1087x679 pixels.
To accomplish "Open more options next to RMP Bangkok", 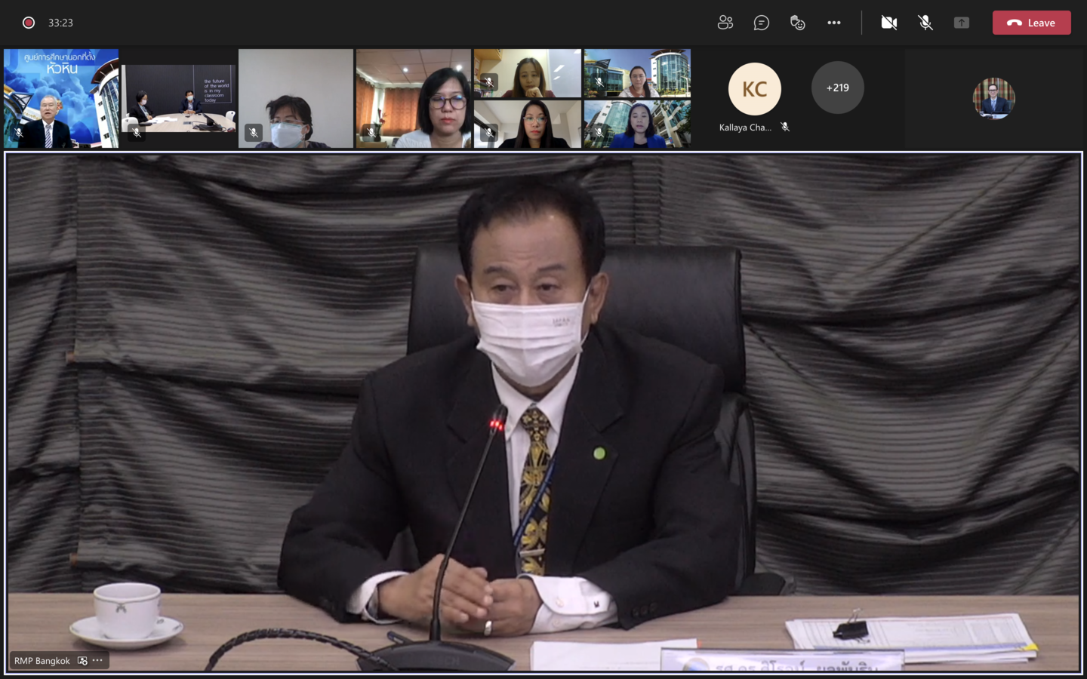I will 97,661.
